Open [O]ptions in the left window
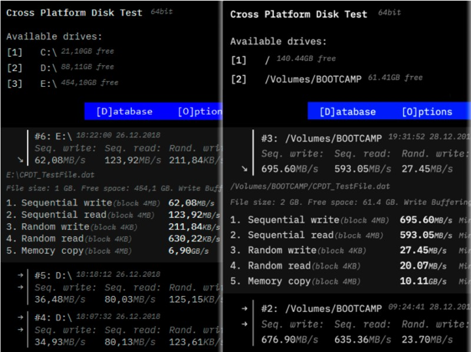Screen dimensions: 471x352 pyautogui.click(x=199, y=111)
